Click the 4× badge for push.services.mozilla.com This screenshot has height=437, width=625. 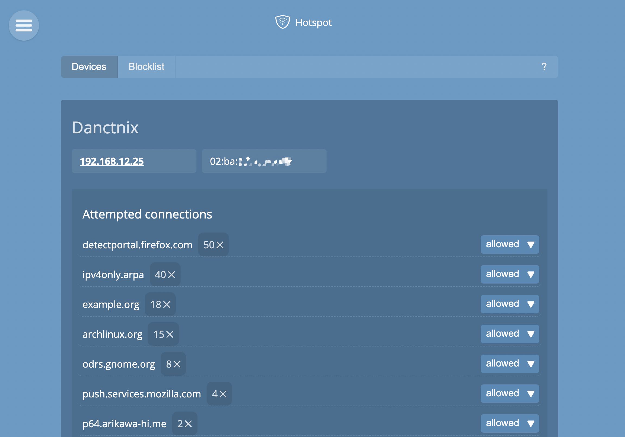click(x=219, y=394)
